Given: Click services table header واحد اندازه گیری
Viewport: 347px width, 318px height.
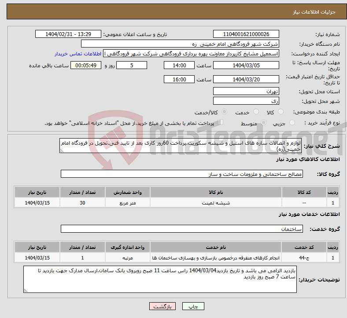Looking at the screenshot, I should [128, 247].
